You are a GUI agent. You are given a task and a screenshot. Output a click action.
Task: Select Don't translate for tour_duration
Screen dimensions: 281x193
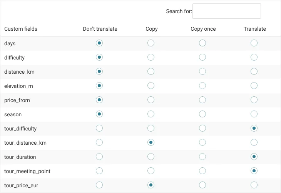(99, 157)
